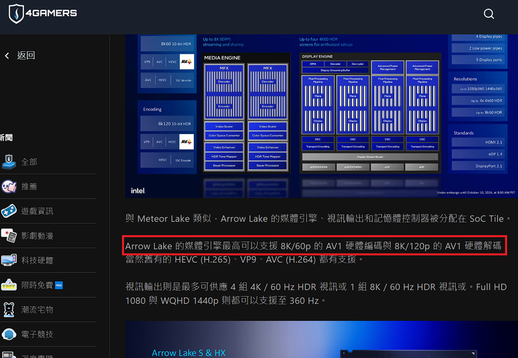Open the 電子競技 category

37,335
